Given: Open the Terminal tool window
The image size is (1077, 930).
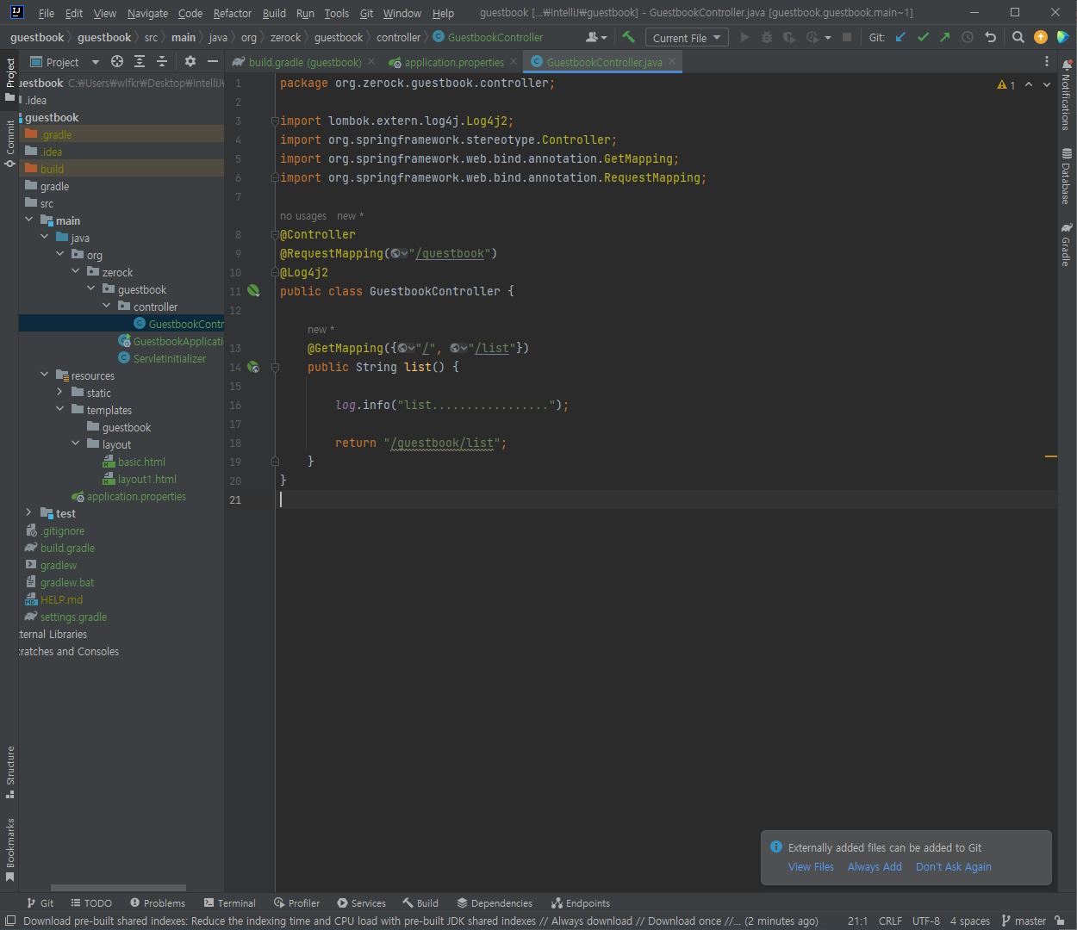Looking at the screenshot, I should (x=230, y=903).
